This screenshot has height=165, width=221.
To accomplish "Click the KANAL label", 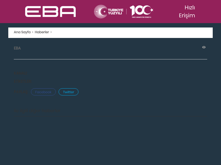I will tap(20, 73).
